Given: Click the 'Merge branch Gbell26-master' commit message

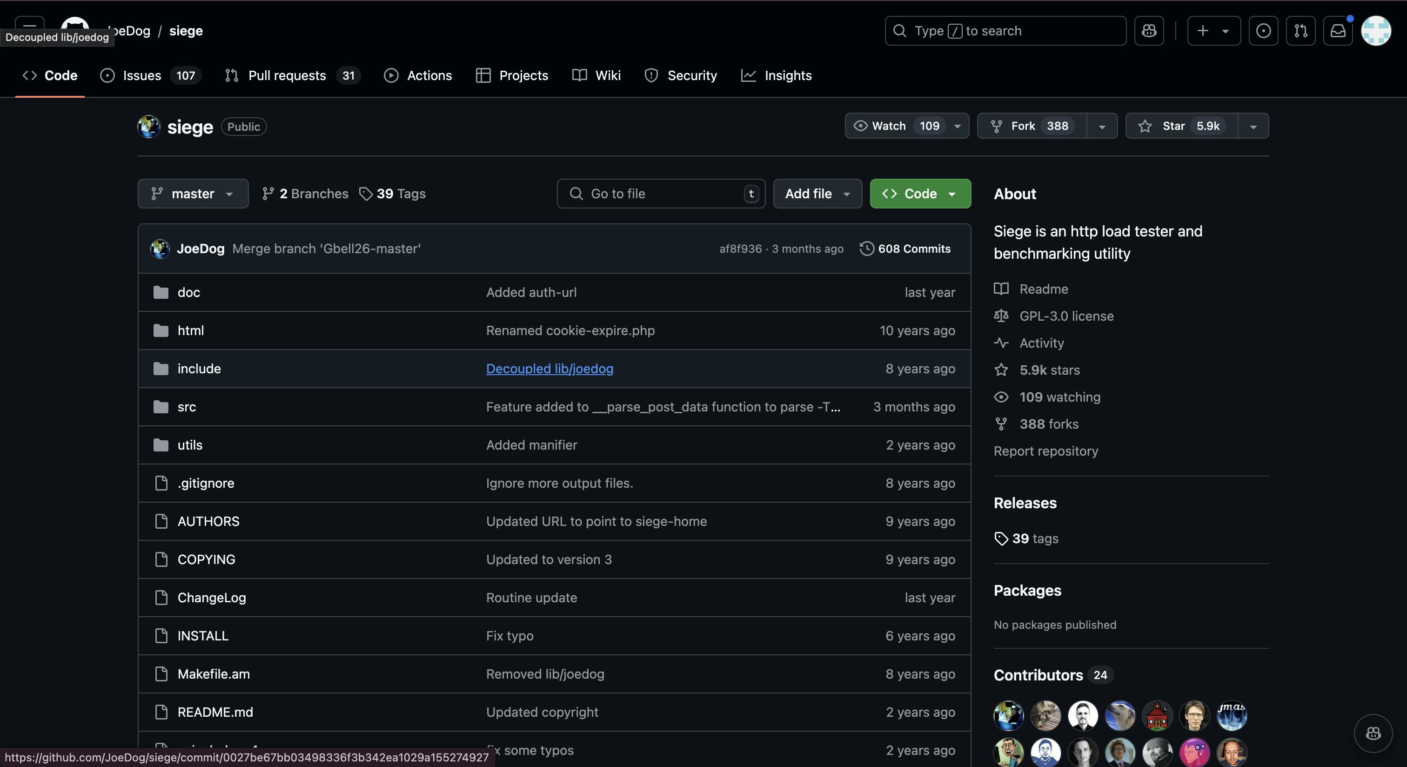Looking at the screenshot, I should click(326, 249).
